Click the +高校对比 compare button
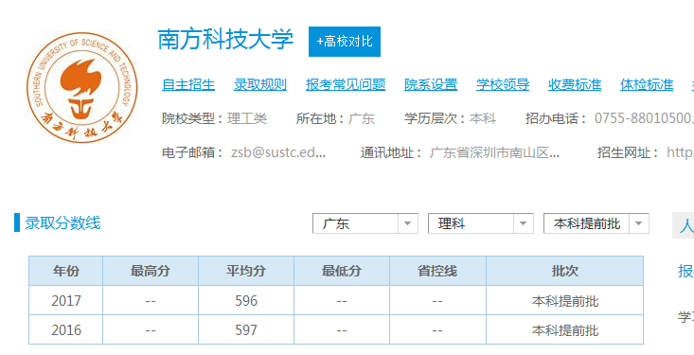The height and width of the screenshot is (355, 694). (x=345, y=42)
